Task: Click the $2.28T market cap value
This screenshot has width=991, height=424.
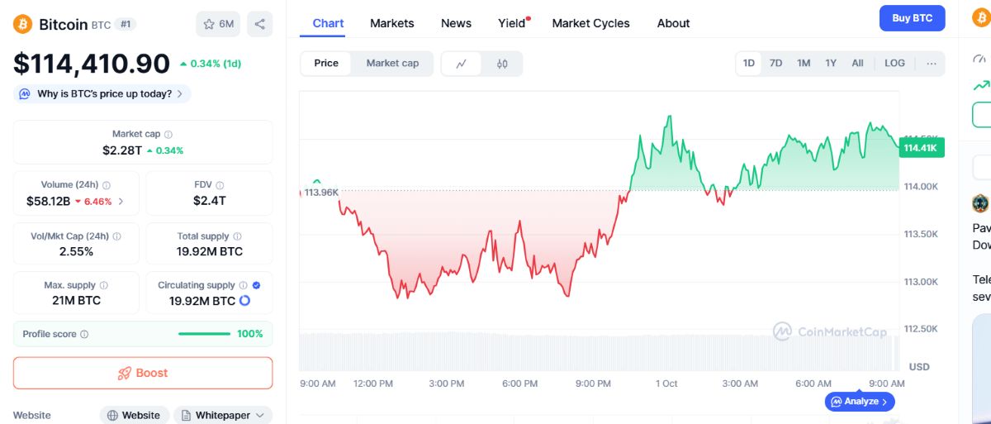Action: tap(122, 150)
